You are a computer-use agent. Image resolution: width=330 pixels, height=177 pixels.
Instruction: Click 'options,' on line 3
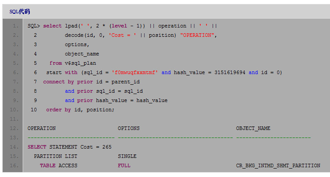pos(77,44)
